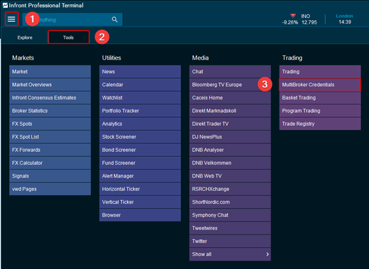Image resolution: width=369 pixels, height=269 pixels.
Task: Open FX Spots
Action: (x=50, y=124)
